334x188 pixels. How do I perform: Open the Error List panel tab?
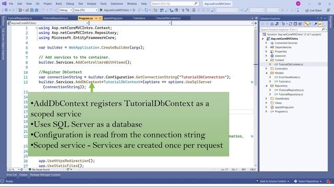11,175
